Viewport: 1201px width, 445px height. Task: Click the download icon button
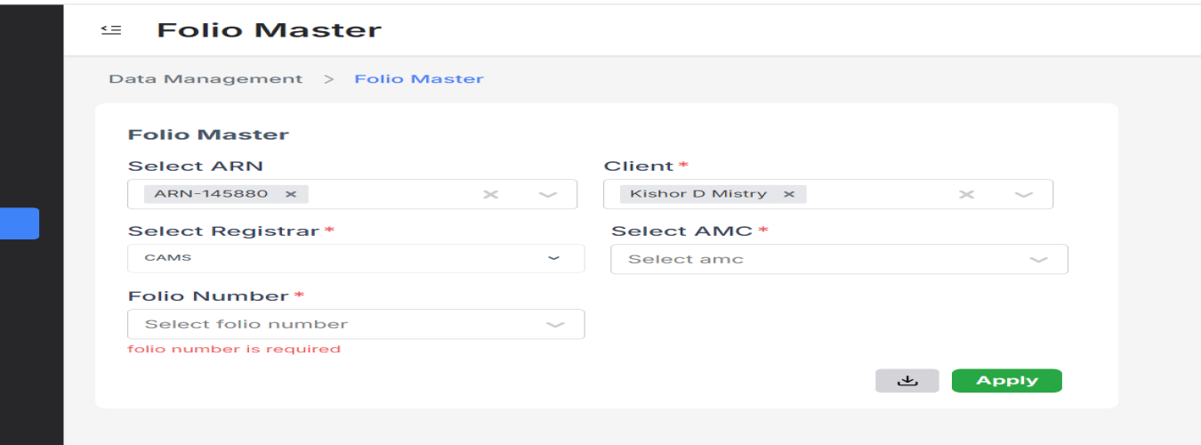click(x=907, y=381)
